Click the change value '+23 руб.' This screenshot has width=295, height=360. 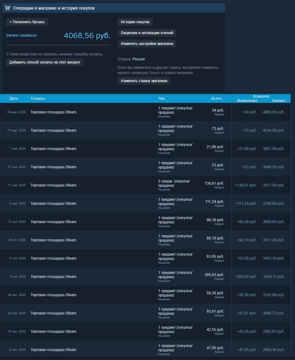(249, 167)
